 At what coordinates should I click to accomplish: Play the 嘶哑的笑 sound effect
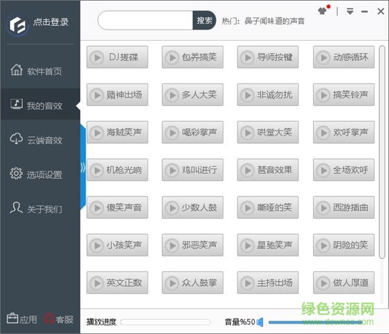[x=268, y=208]
